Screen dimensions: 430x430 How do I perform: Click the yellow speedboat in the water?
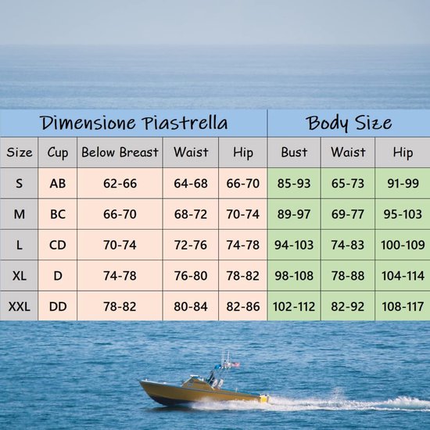point(204,385)
